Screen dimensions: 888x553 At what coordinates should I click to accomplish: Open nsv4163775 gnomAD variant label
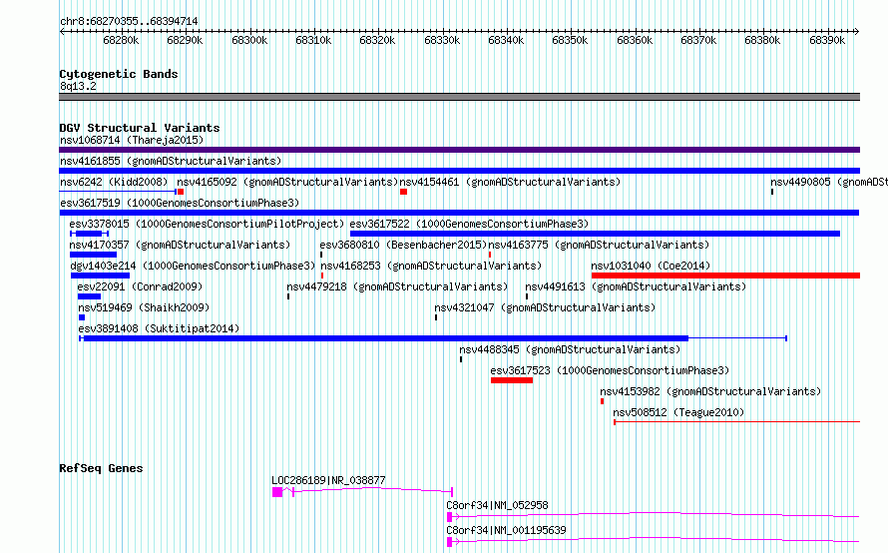click(599, 245)
